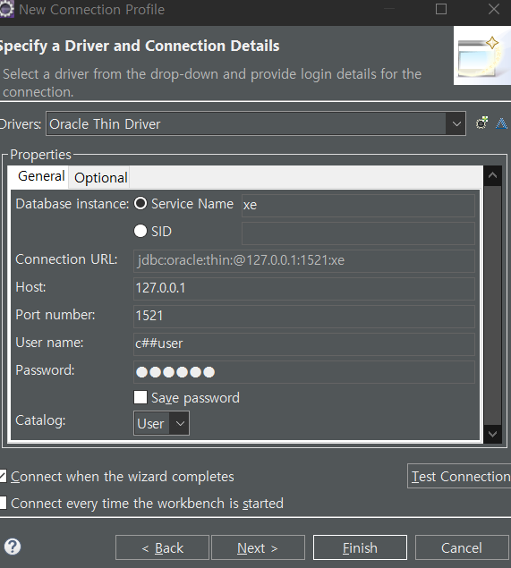Enable the Save password checkbox
The height and width of the screenshot is (568, 511).
coord(141,397)
